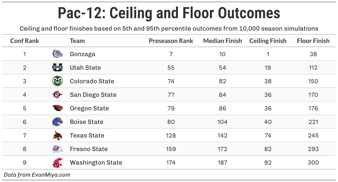Click the Gonzaga bulldog logo
The image size is (338, 182).
point(57,54)
